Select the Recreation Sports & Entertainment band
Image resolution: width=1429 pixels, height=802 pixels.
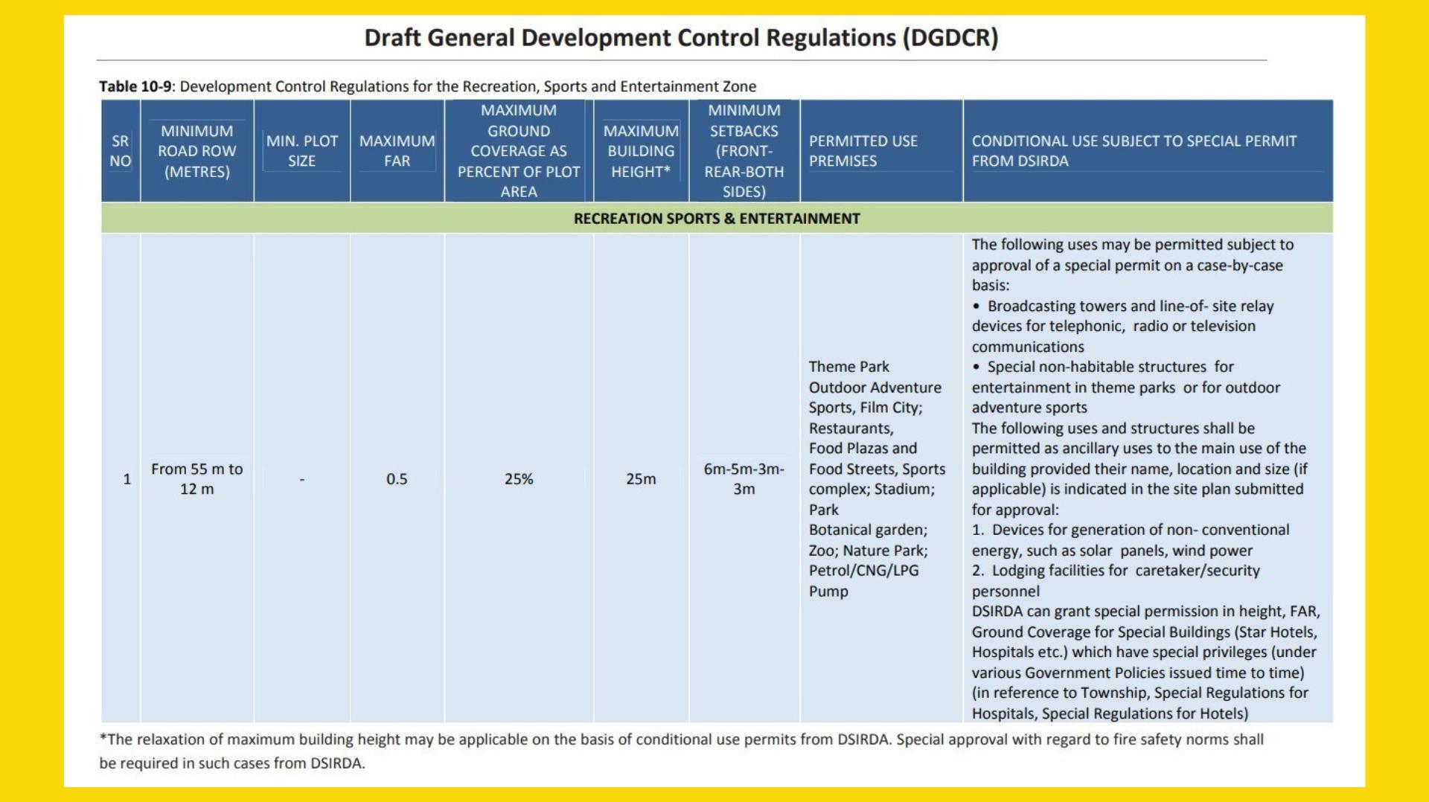(x=716, y=219)
